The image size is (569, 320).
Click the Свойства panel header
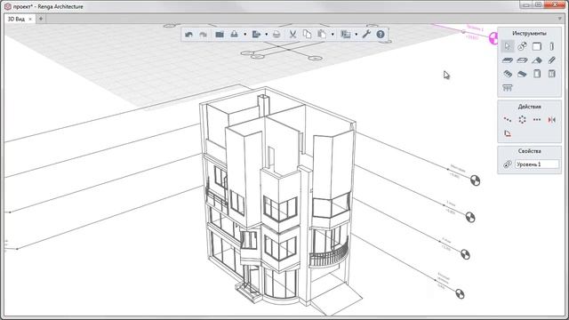point(530,151)
